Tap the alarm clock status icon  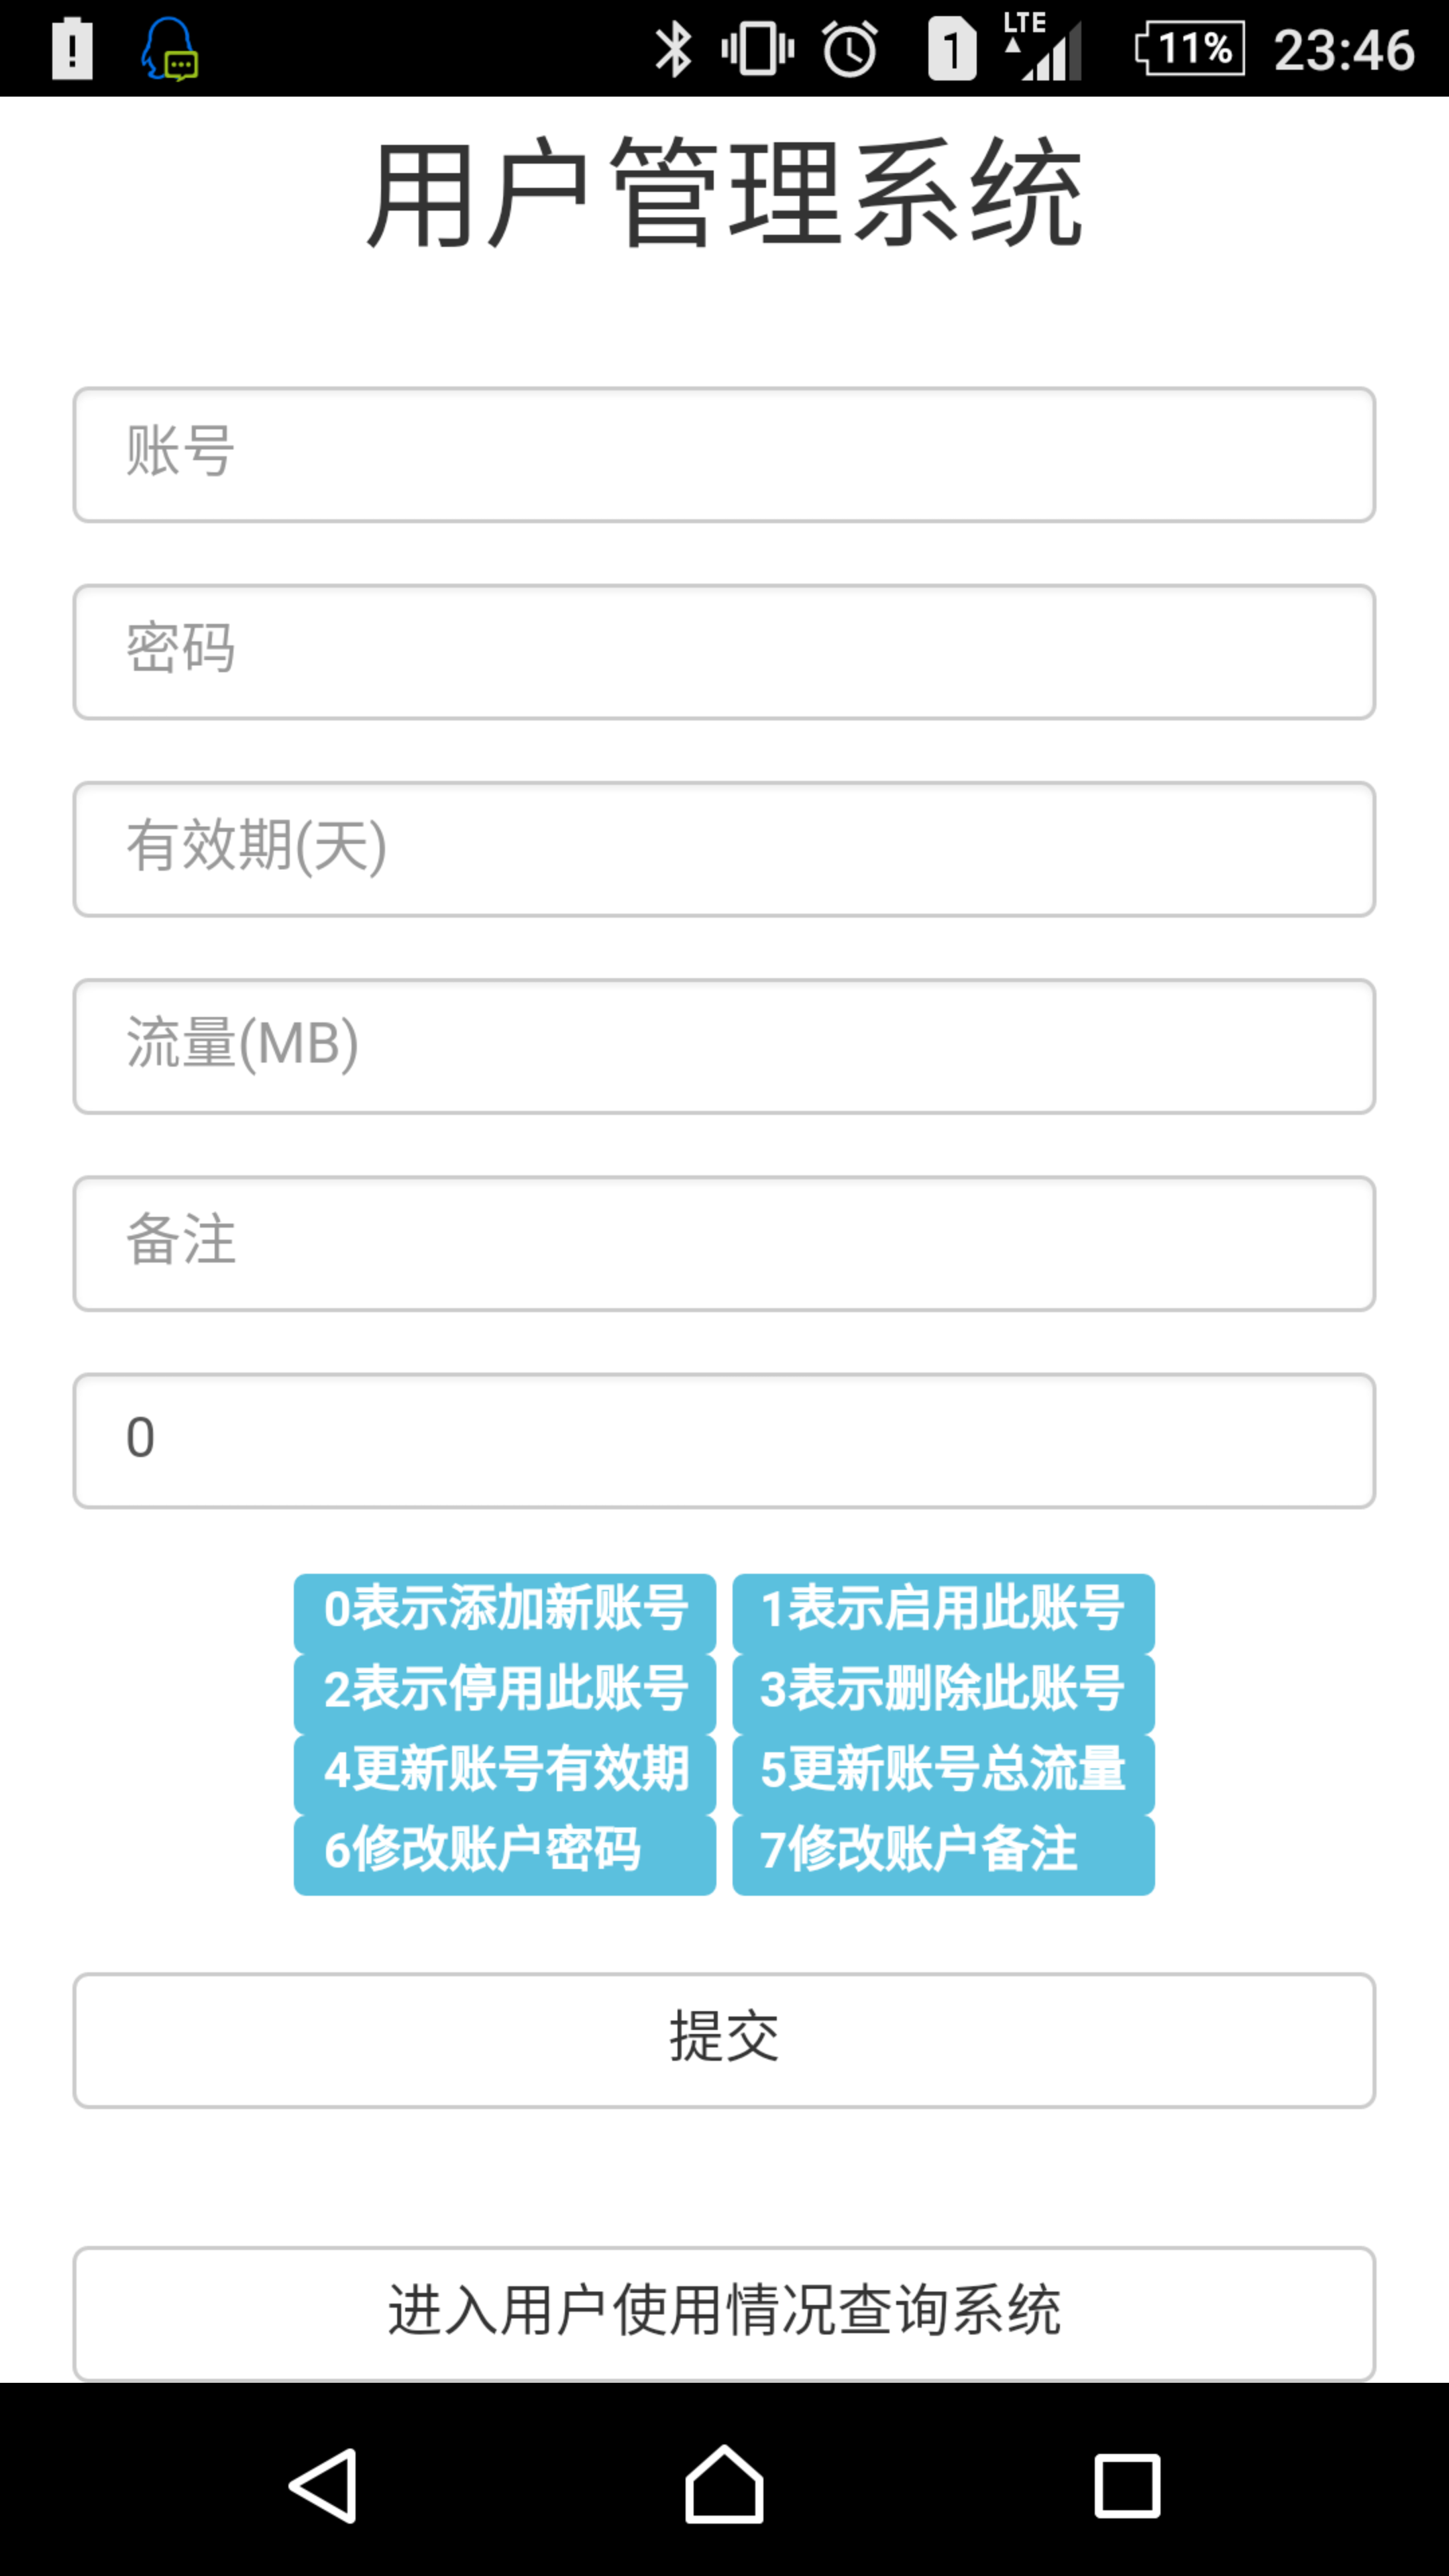(x=850, y=49)
